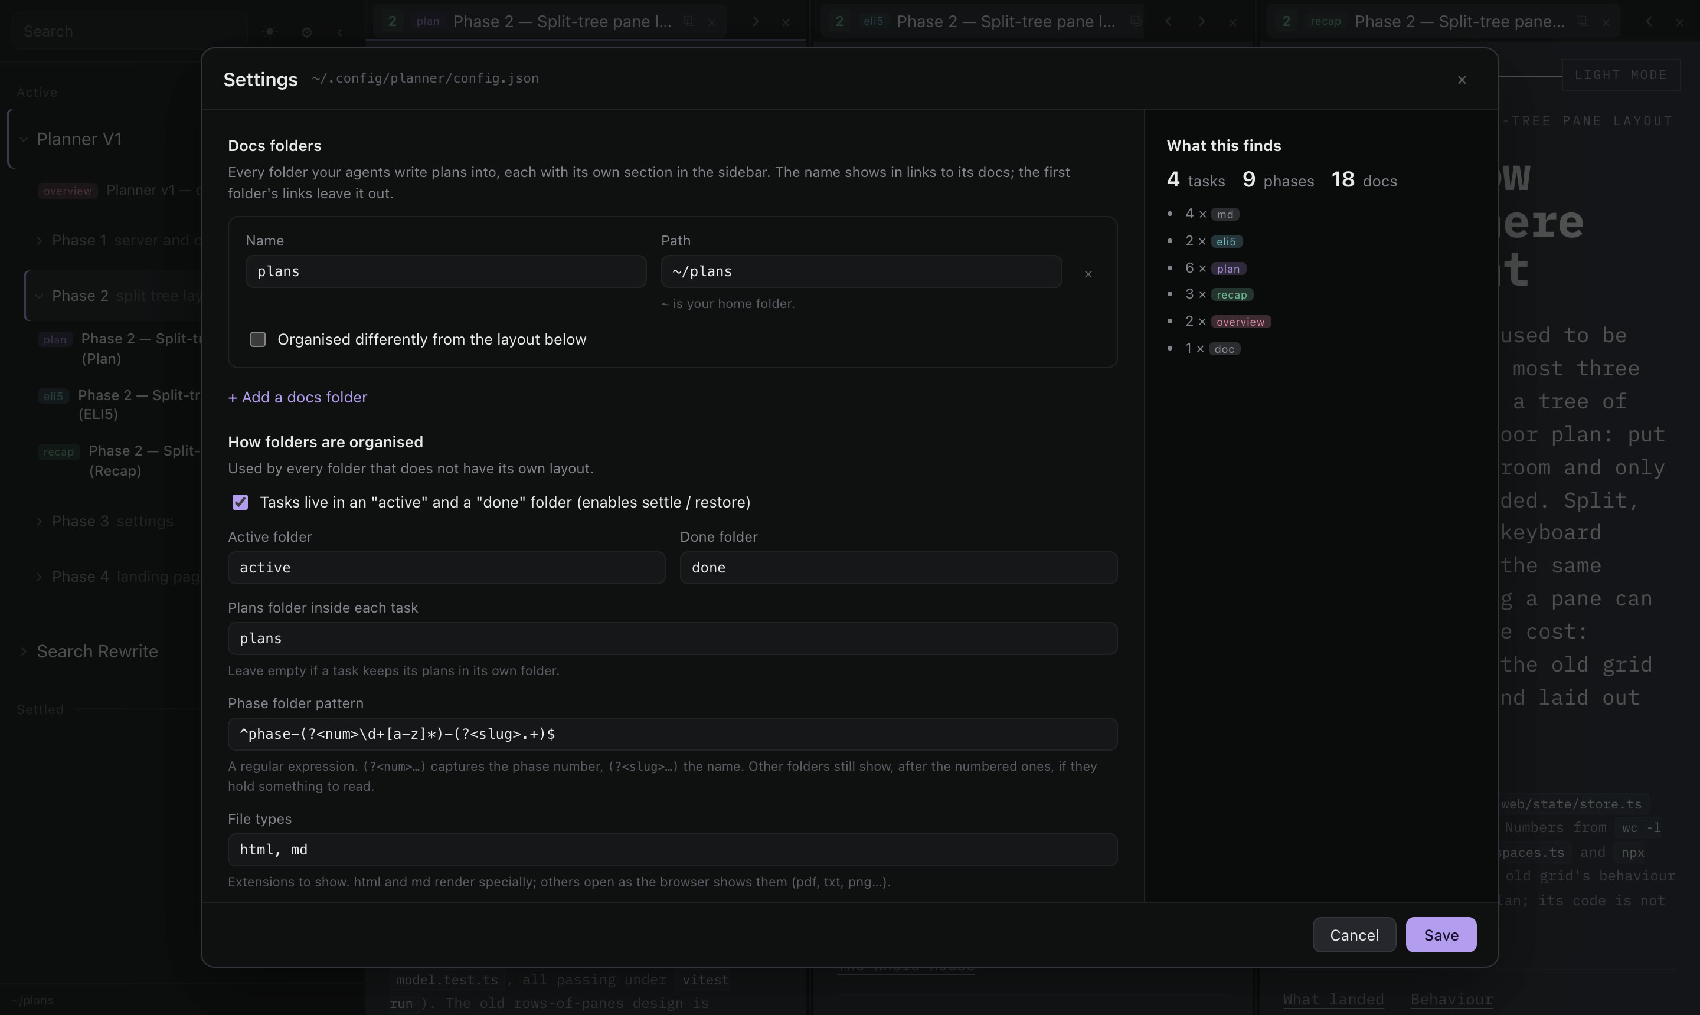Close the recap pane with the outer x
Viewport: 1700px width, 1015px height.
[x=1679, y=22]
